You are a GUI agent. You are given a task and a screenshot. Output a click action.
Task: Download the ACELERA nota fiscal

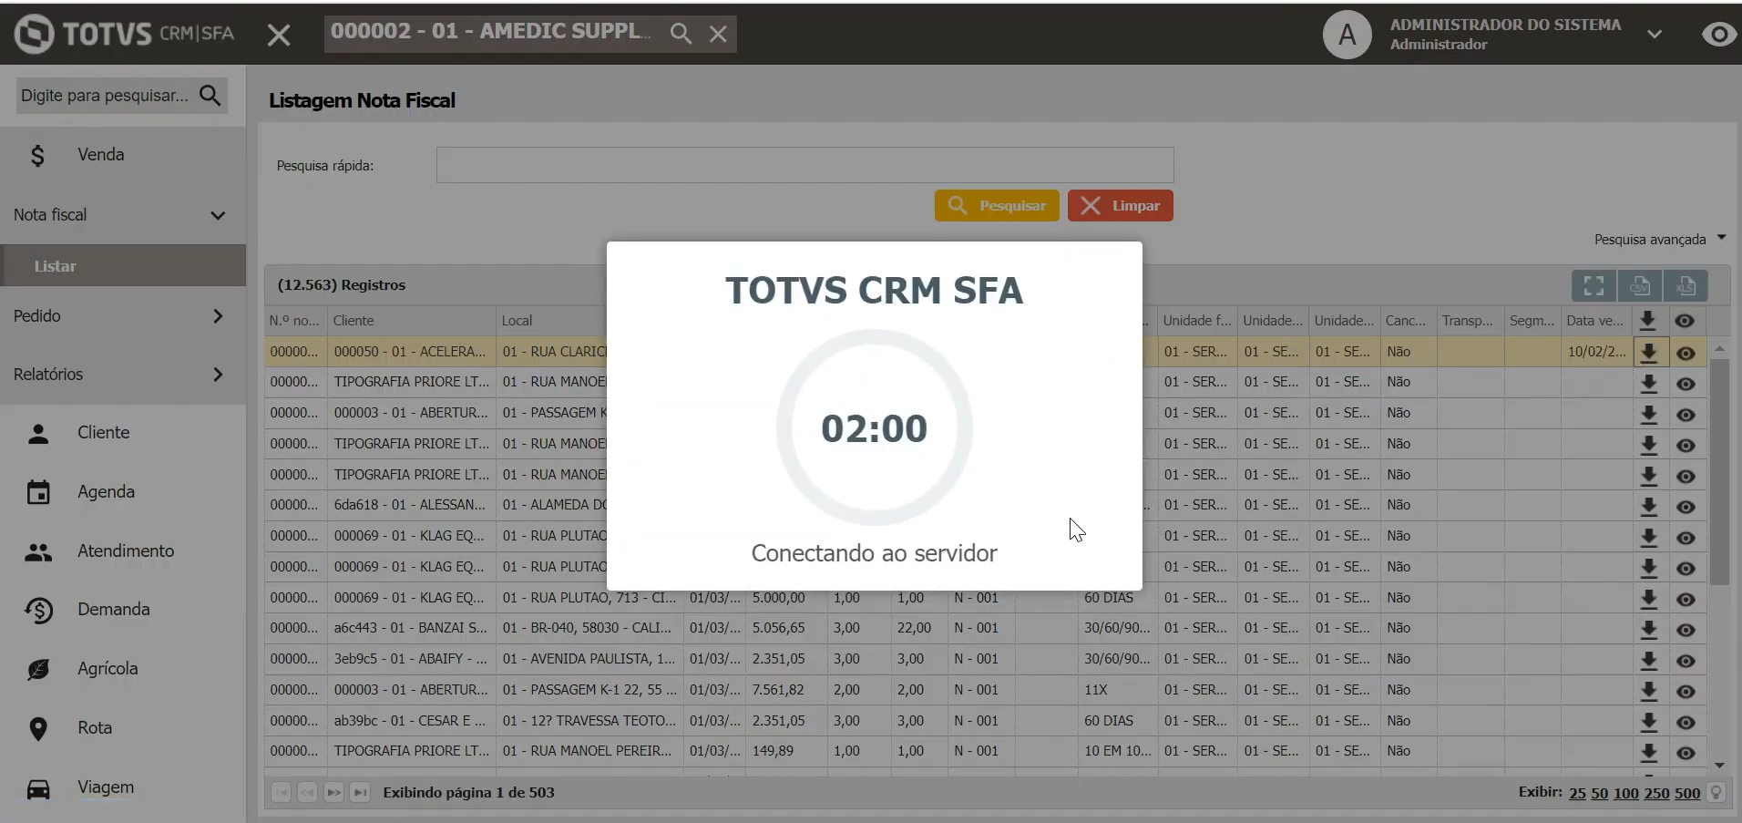tap(1649, 352)
